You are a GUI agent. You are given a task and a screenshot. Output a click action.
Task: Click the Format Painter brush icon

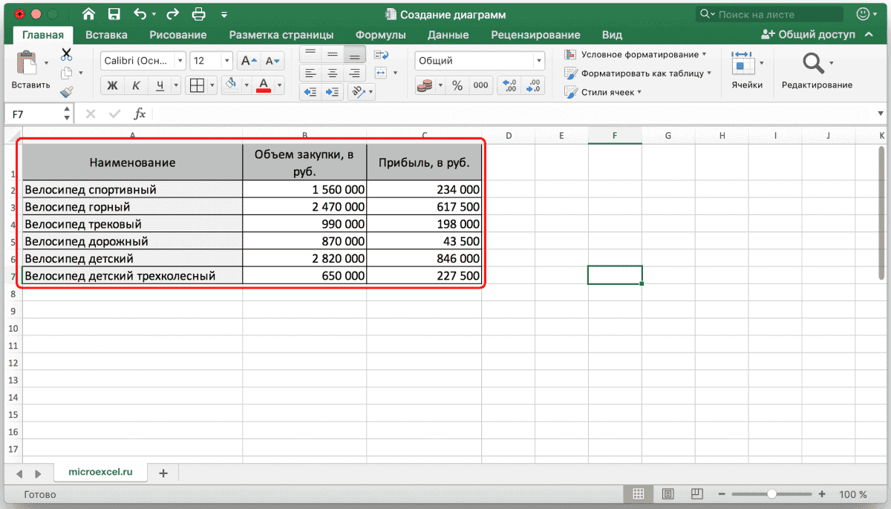[66, 92]
